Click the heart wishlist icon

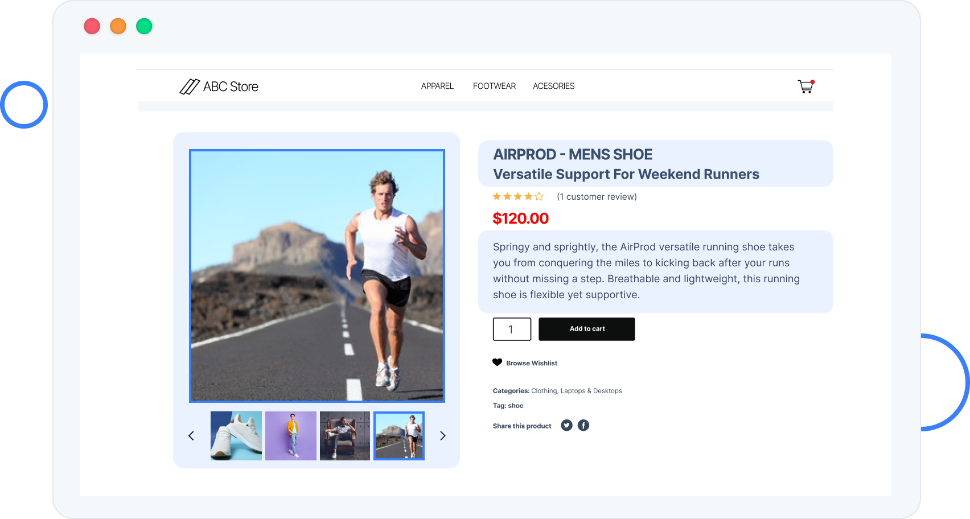[497, 363]
